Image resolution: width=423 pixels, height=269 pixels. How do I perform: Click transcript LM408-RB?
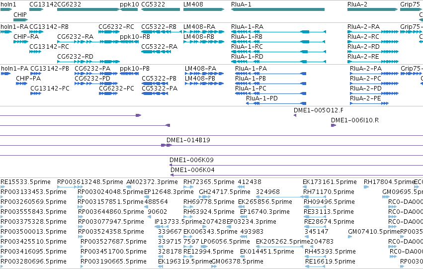click(199, 37)
